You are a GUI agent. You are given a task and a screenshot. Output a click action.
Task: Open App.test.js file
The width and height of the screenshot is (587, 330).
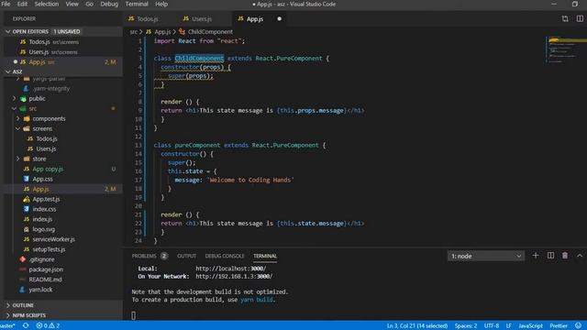46,200
